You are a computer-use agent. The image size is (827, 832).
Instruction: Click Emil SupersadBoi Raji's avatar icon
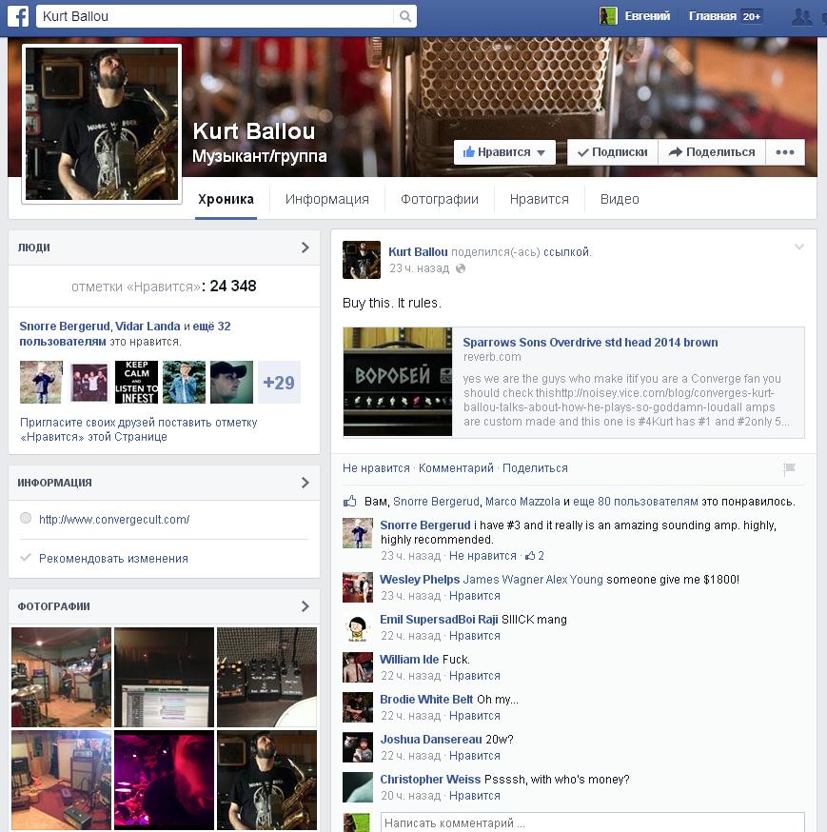(357, 627)
